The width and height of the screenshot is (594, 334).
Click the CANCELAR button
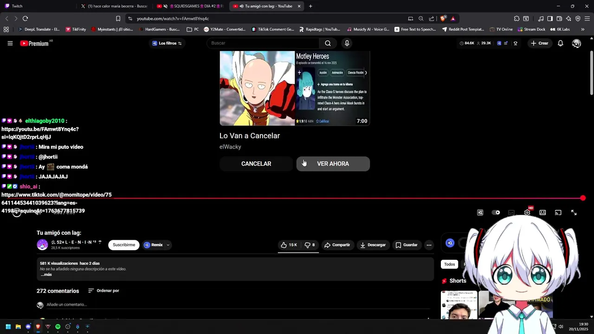click(x=256, y=164)
